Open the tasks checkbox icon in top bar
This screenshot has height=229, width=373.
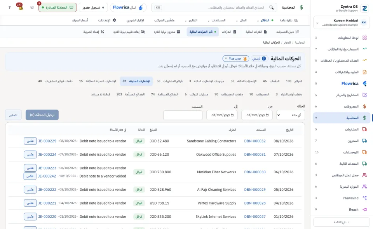32,7
